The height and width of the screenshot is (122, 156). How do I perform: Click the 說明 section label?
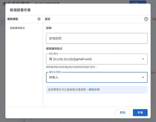[49, 28]
